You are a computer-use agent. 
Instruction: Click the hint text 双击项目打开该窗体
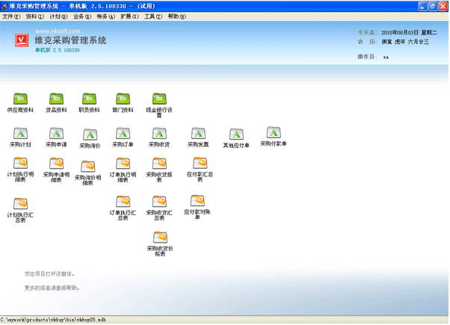tap(49, 274)
